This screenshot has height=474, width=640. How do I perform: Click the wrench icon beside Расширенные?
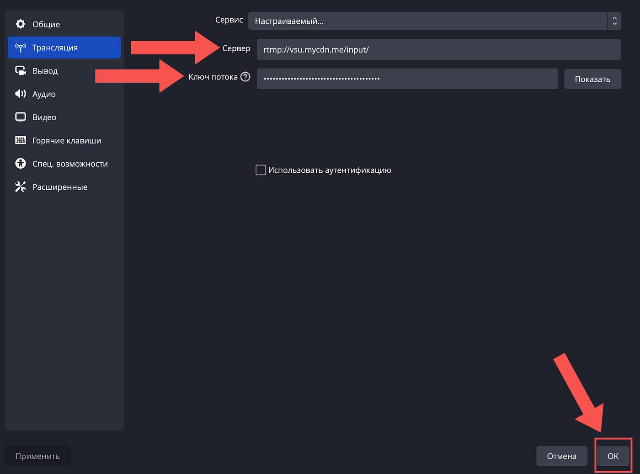(21, 186)
